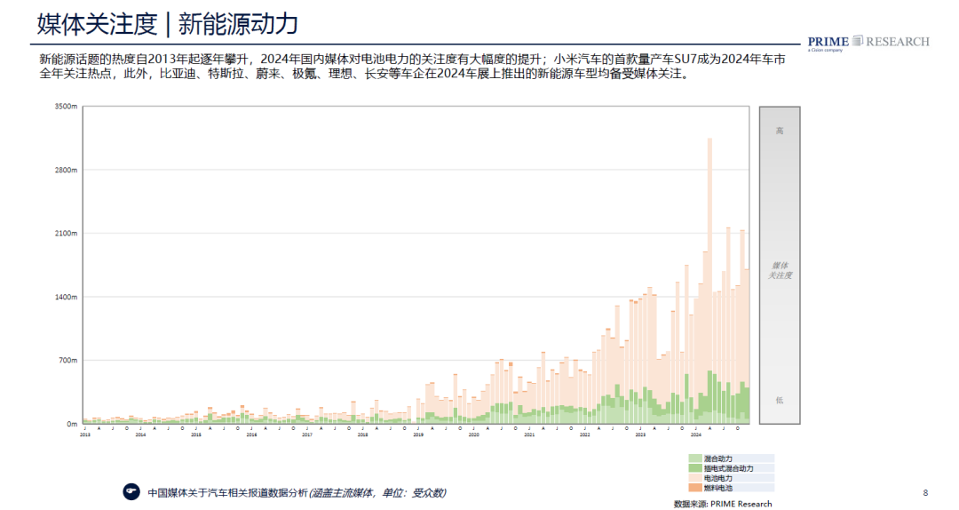Click the 2100m y-axis label

67,234
